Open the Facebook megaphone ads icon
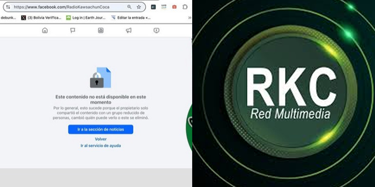Image resolution: width=375 pixels, height=187 pixels. pos(129,30)
